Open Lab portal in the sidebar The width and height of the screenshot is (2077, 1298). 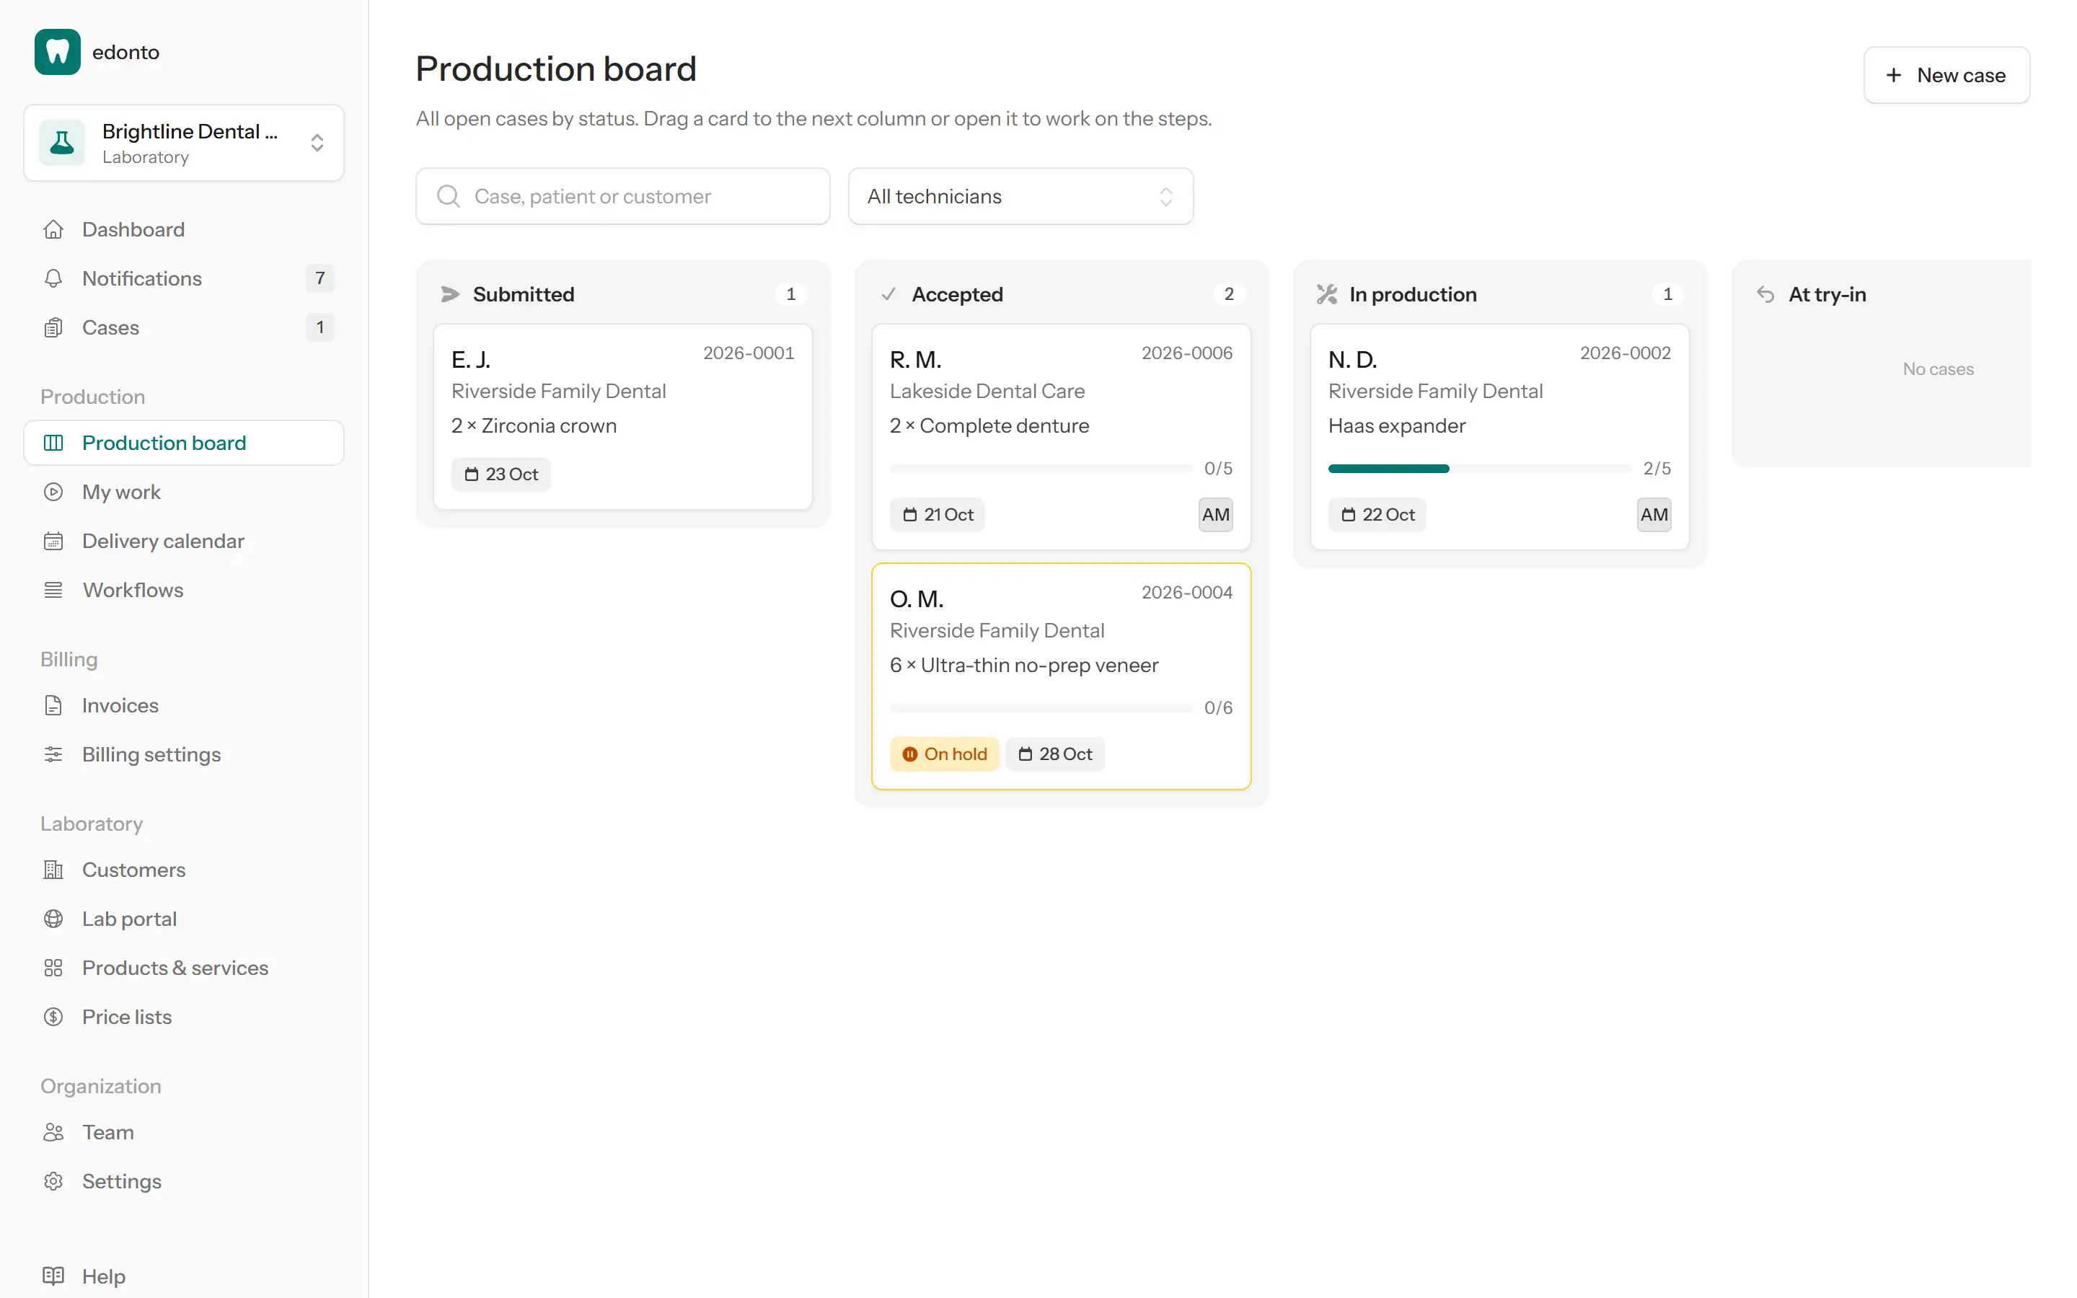coord(184,919)
